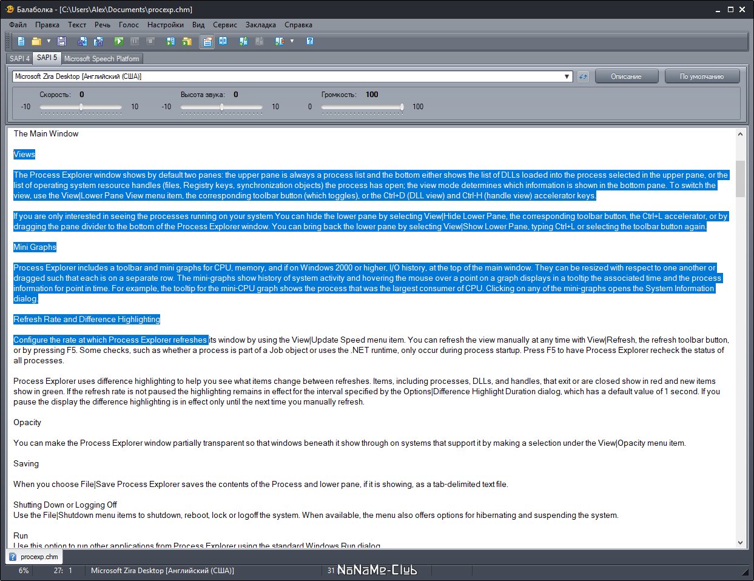Switch to the SAPI 4 tab
The width and height of the screenshot is (754, 581).
coord(19,59)
